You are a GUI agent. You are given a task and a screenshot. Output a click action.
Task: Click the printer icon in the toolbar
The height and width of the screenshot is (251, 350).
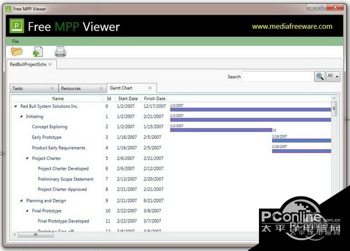coord(60,51)
